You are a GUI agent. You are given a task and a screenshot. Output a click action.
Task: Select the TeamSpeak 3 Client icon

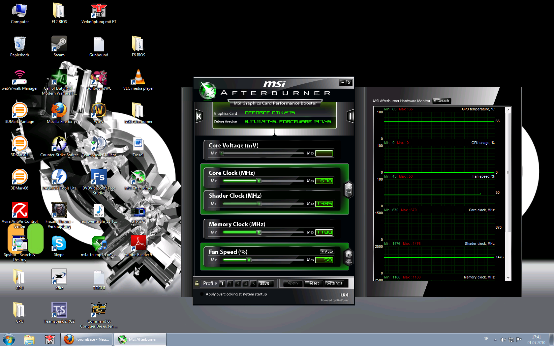99,147
